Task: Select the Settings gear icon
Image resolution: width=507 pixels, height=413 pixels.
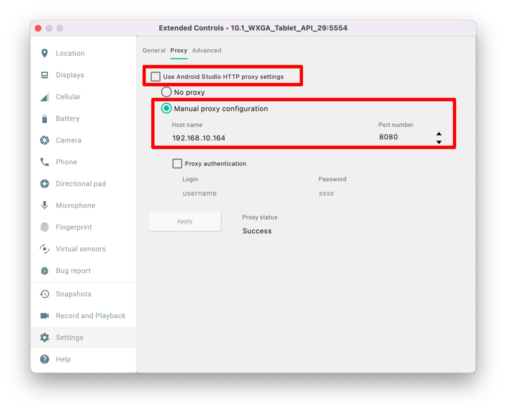Action: [x=44, y=337]
